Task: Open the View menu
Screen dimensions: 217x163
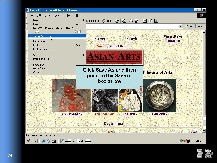Action: tap(47, 15)
